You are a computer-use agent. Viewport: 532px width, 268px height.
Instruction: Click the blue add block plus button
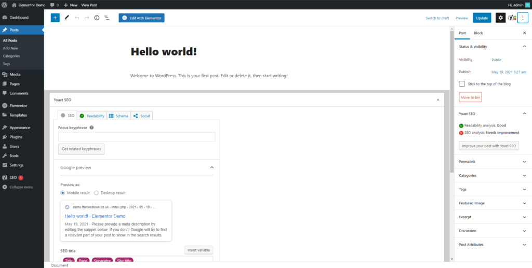55,18
